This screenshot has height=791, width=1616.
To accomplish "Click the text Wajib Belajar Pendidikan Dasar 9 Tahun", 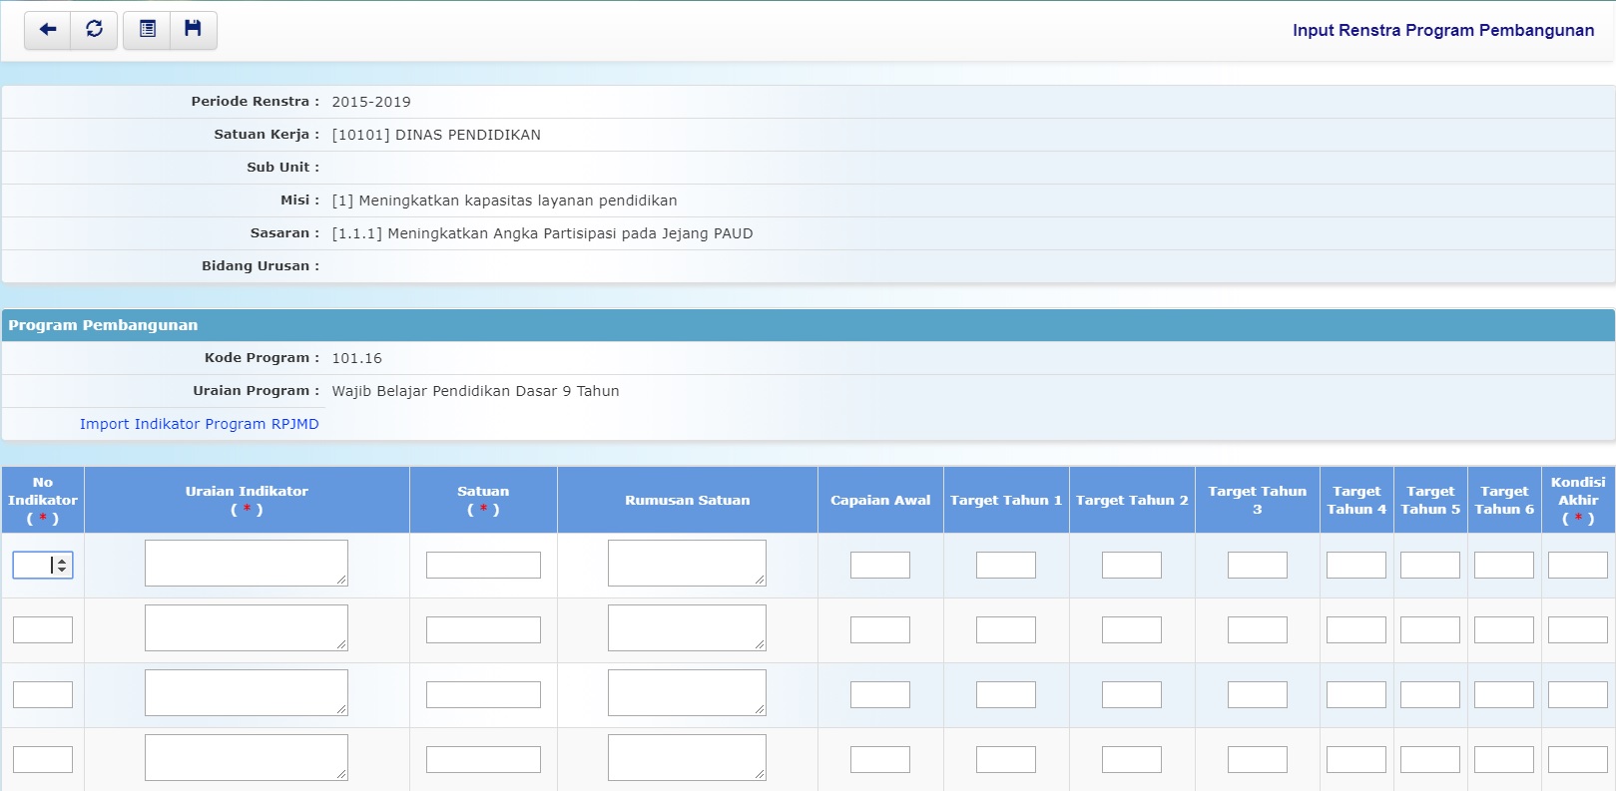I will pyautogui.click(x=475, y=391).
